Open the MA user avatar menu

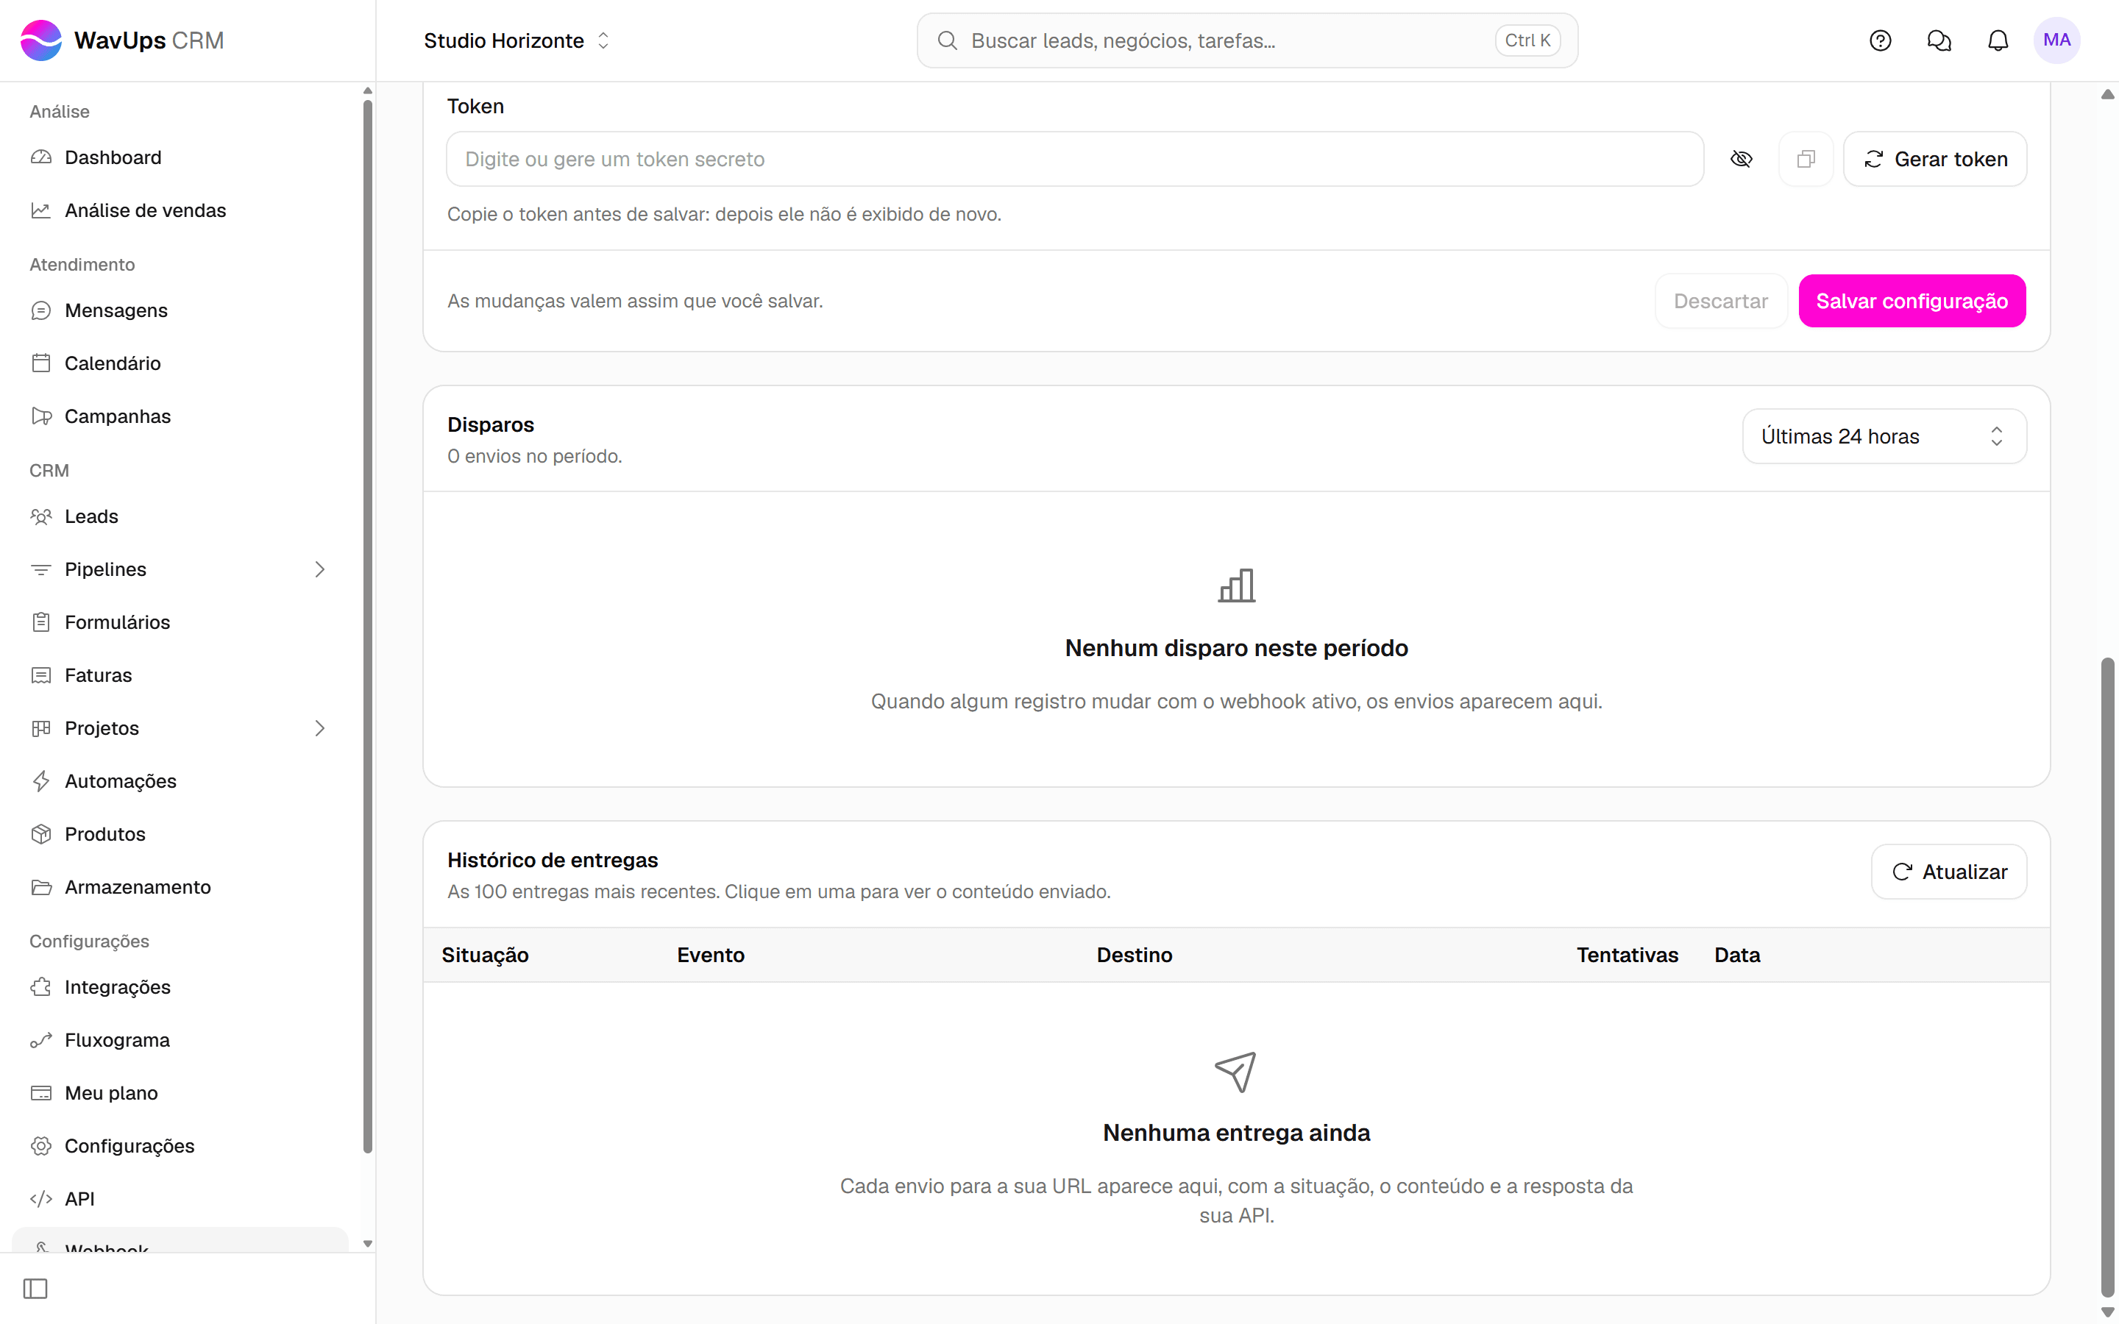[x=2056, y=40]
